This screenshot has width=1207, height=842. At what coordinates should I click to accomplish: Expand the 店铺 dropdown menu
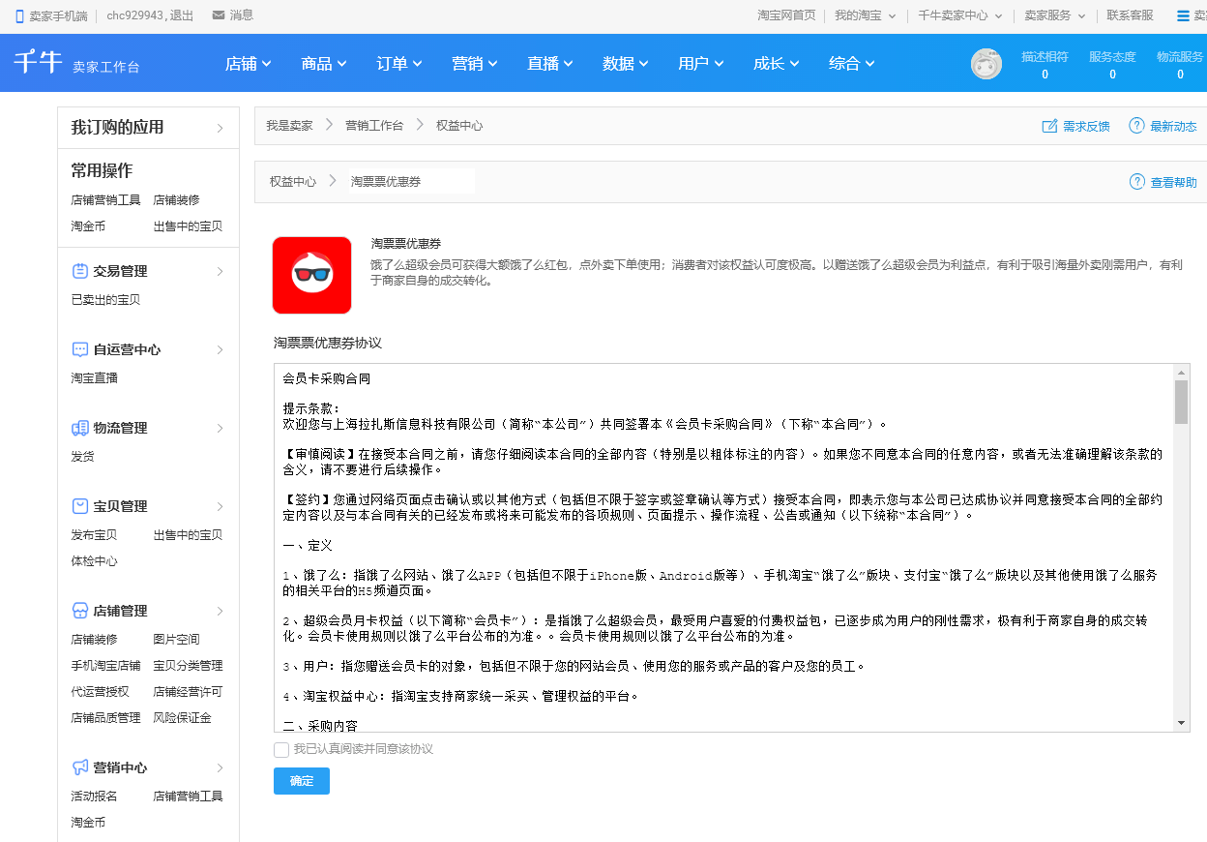point(249,63)
